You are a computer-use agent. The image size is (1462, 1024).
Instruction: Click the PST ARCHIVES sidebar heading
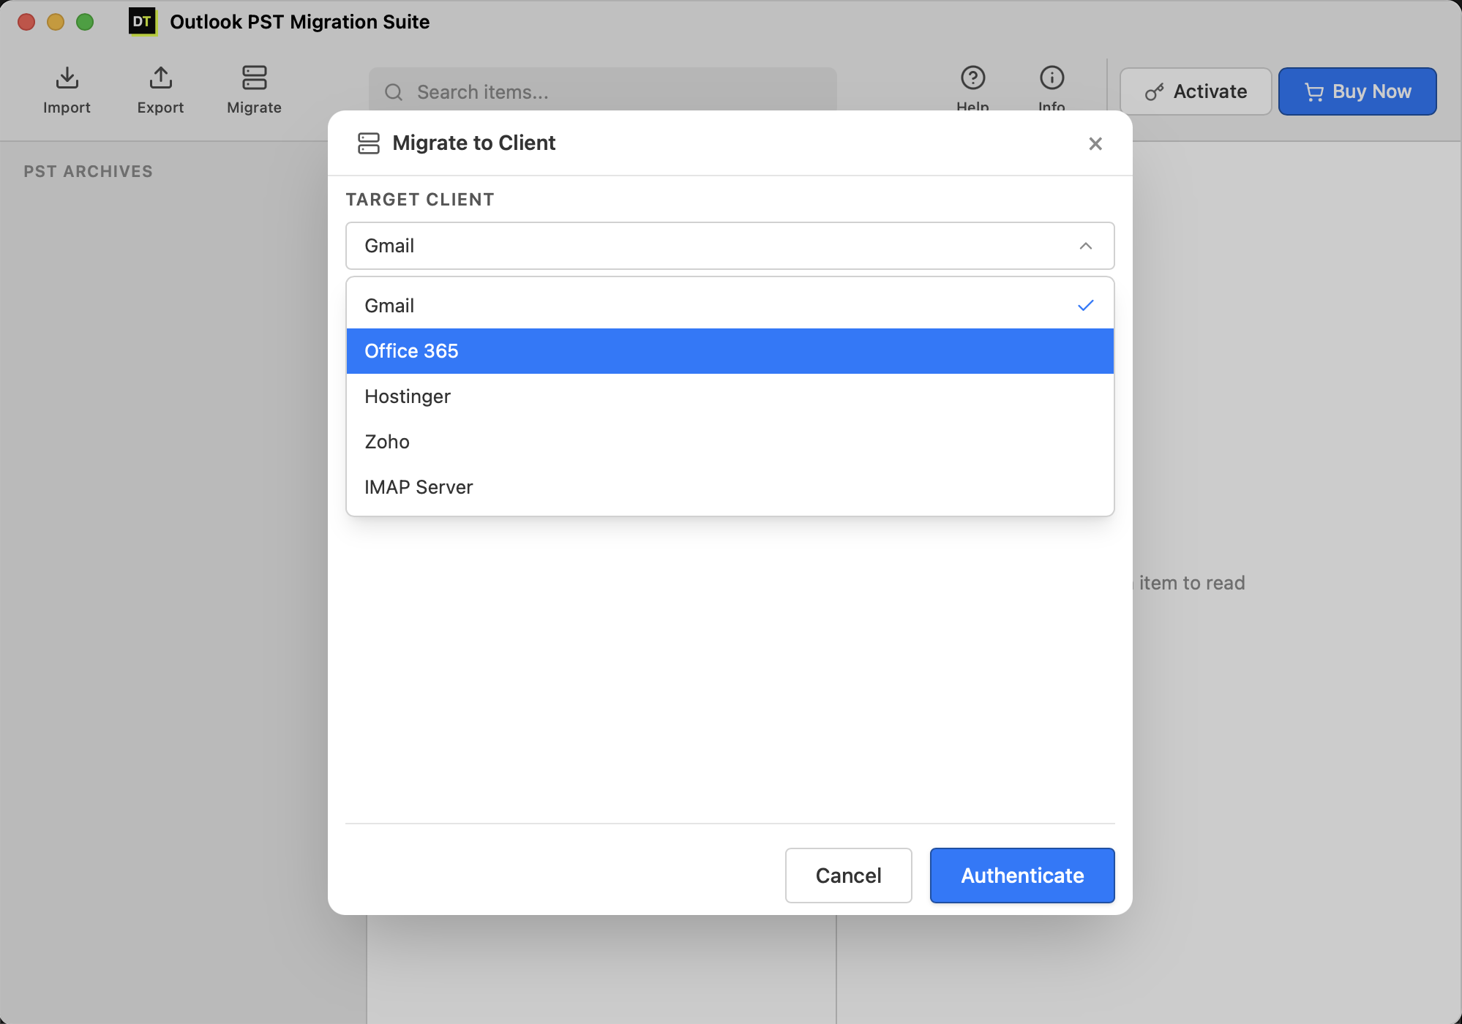(x=88, y=171)
